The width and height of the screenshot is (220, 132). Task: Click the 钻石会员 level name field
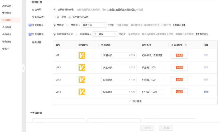point(119,92)
